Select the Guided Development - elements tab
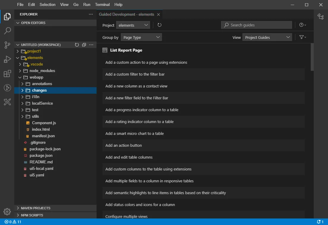This screenshot has width=328, height=225. point(126,14)
